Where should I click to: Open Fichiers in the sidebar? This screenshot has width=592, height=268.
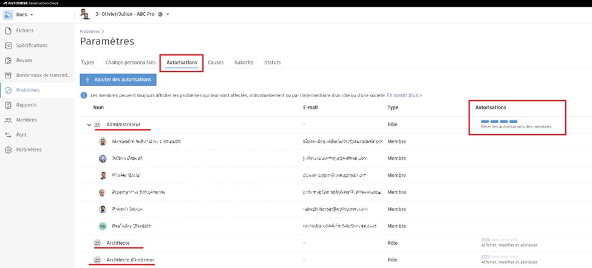25,30
